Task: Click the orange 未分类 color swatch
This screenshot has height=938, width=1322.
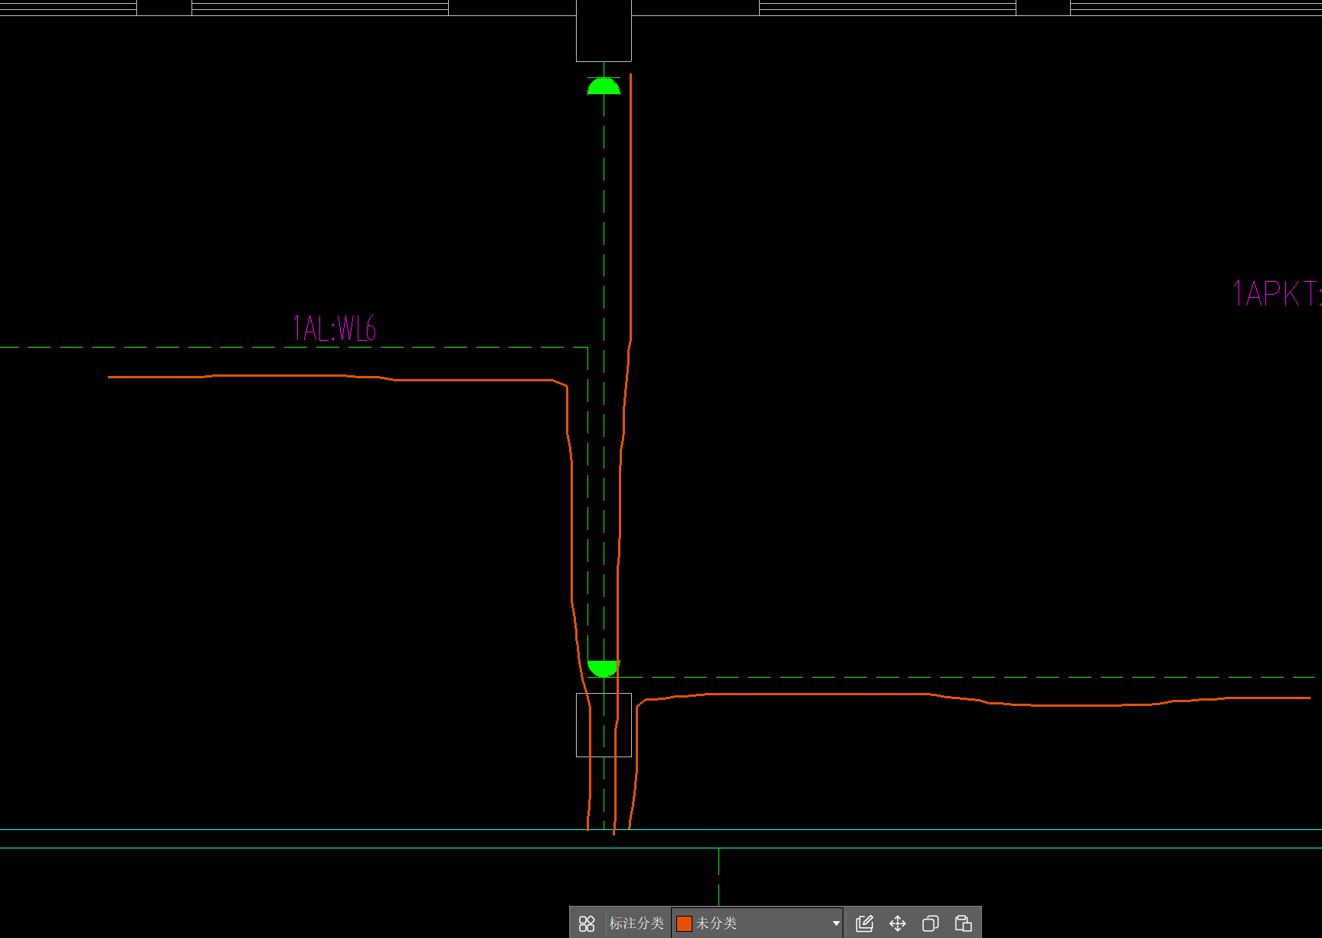Action: 684,923
